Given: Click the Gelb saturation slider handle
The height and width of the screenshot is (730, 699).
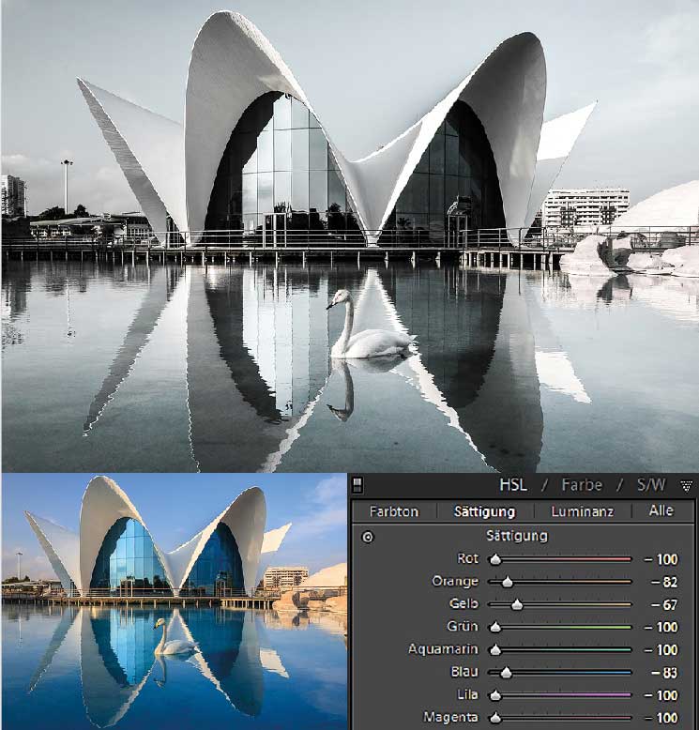Looking at the screenshot, I should [517, 604].
